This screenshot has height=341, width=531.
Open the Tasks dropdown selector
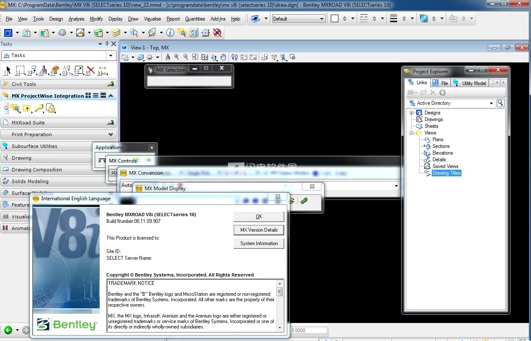59,55
